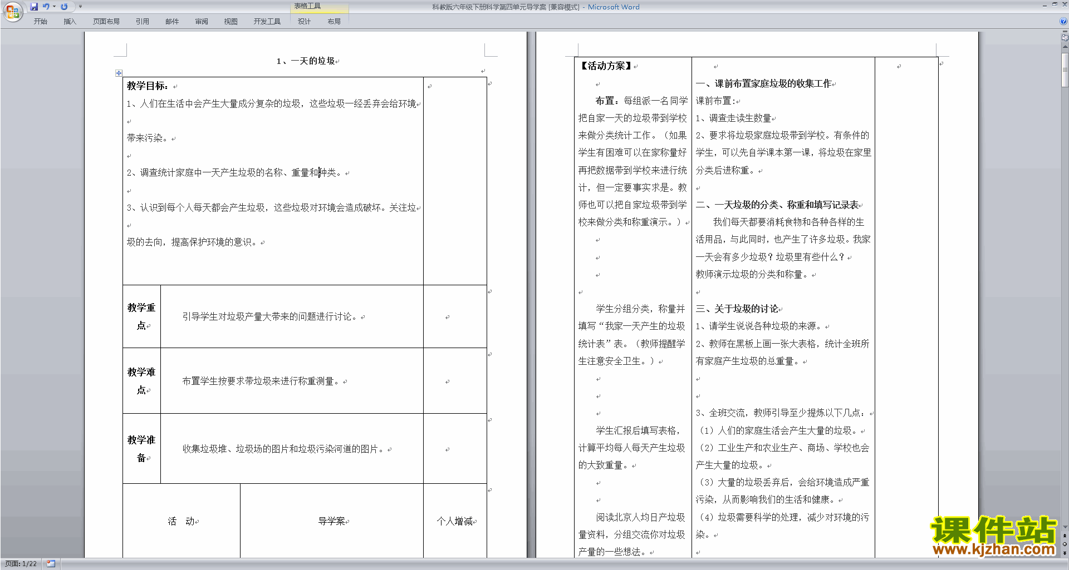Open Customize Quick Access Toolbar dropdown
The width and height of the screenshot is (1069, 570).
(80, 7)
